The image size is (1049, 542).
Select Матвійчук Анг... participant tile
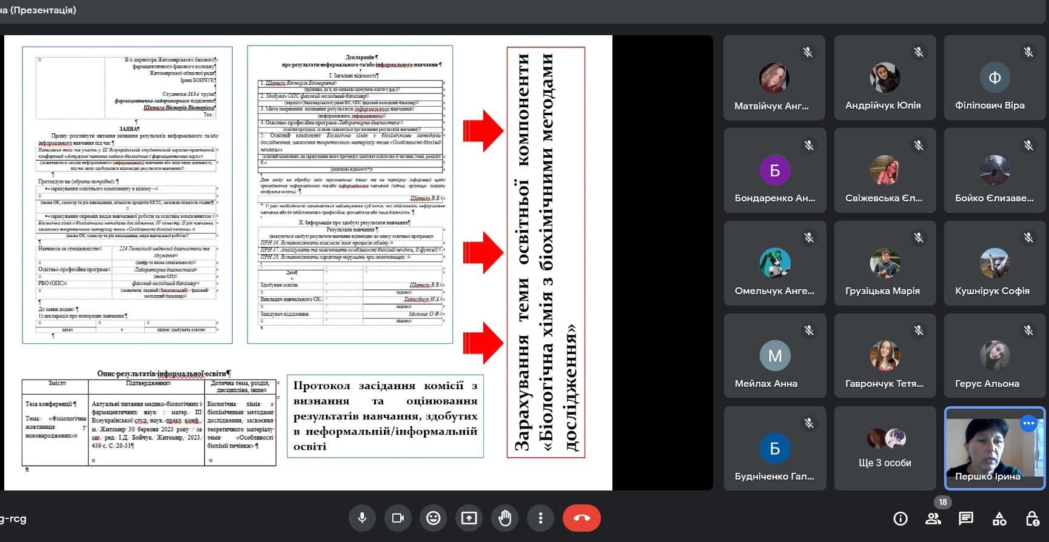point(774,77)
